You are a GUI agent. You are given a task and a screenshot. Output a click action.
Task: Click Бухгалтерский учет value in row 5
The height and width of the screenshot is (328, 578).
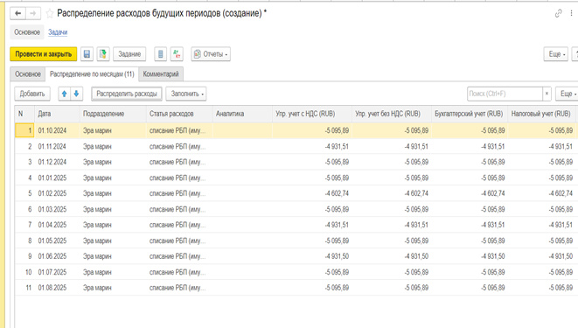point(470,193)
